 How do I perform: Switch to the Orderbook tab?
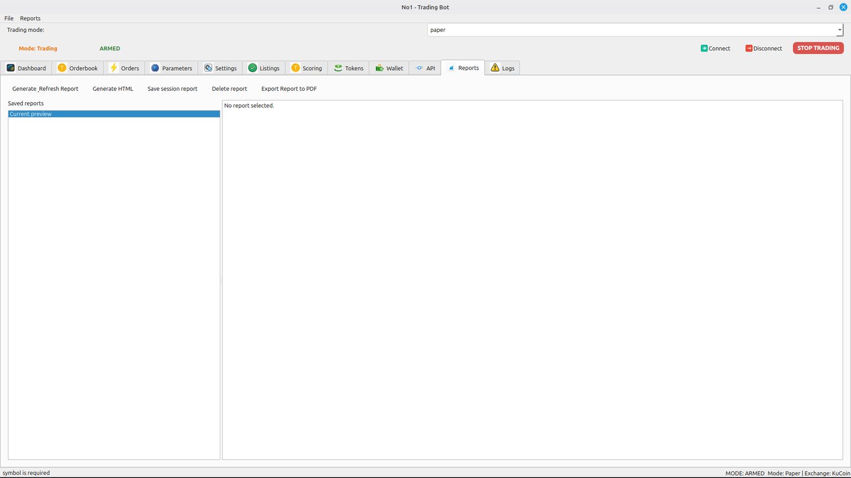pos(77,68)
